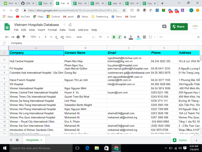202x152 pixels.
Task: Open the text color picker
Action: pos(131,37)
